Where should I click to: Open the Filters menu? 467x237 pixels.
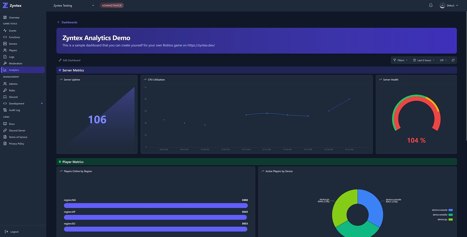tap(400, 60)
